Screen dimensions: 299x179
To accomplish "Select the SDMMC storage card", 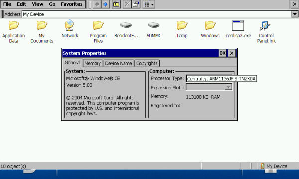I will (x=153, y=29).
